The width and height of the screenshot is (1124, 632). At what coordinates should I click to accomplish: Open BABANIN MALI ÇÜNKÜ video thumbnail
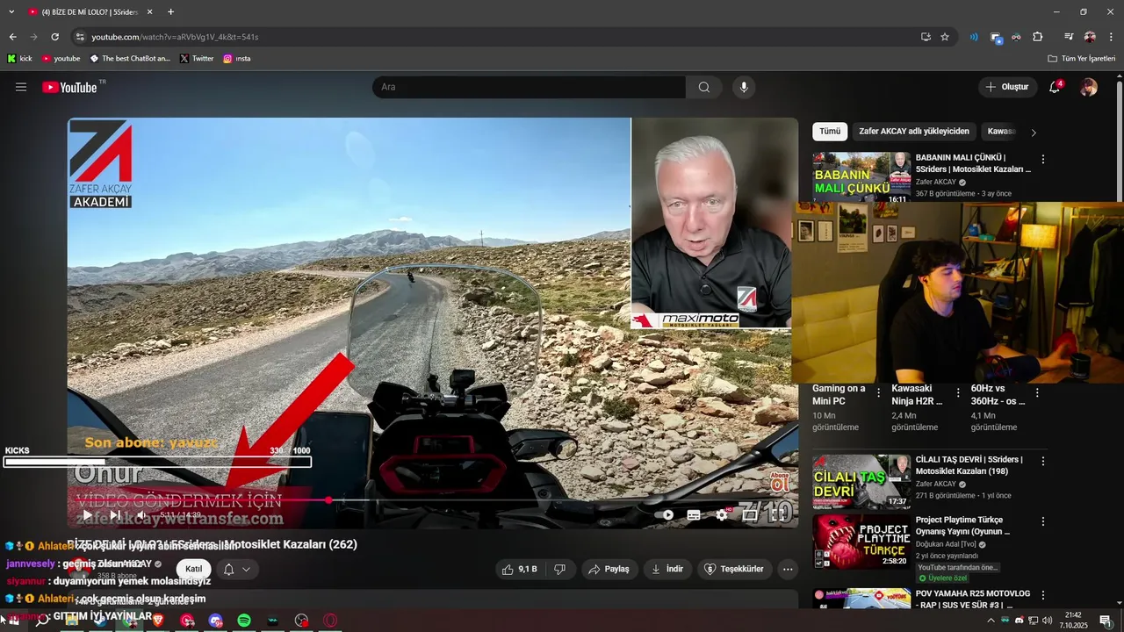click(861, 177)
